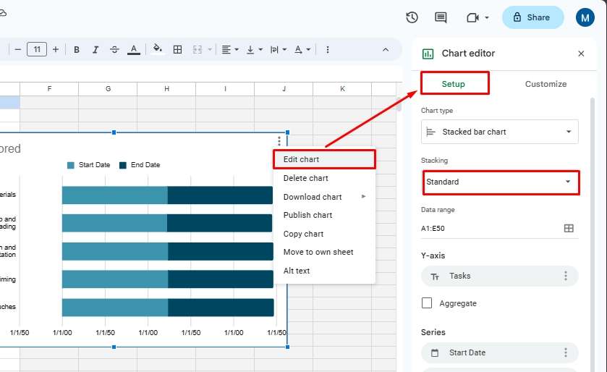
Task: Select column K header
Action: [342, 88]
